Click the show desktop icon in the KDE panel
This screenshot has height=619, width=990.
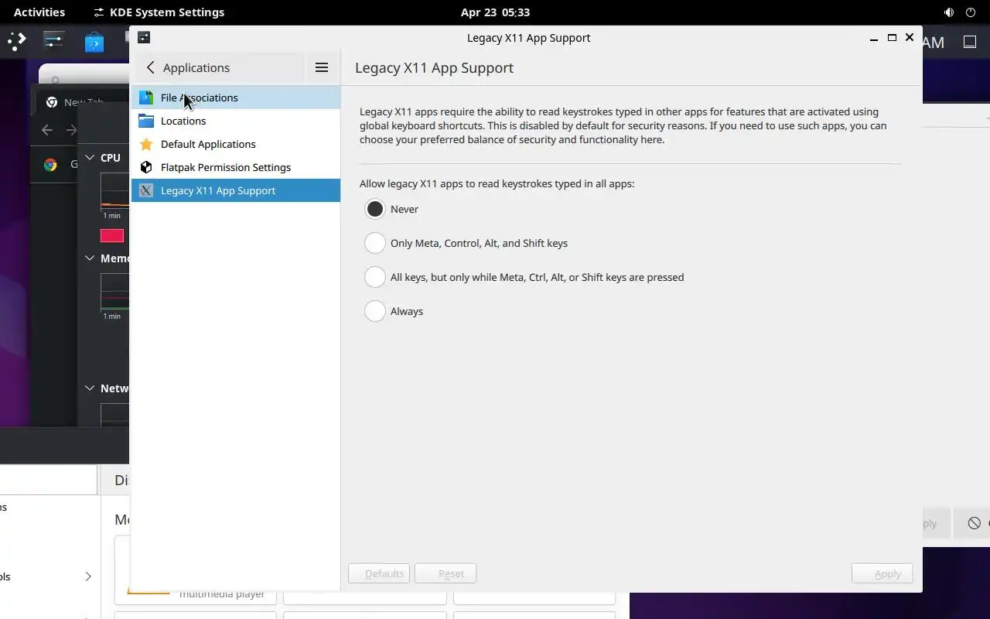click(969, 42)
